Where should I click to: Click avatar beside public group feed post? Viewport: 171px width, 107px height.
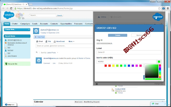pos(39,60)
